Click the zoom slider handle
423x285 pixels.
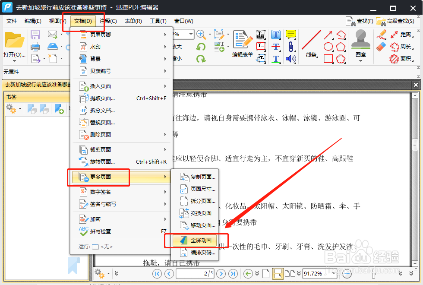[373, 275]
